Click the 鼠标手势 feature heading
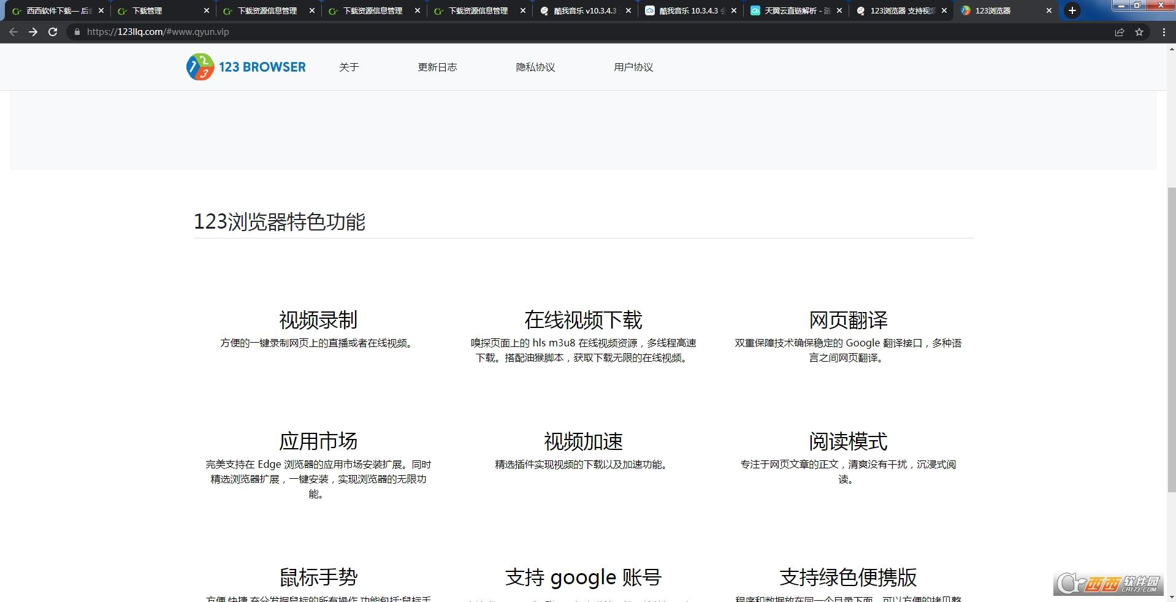This screenshot has width=1176, height=602. point(318,577)
